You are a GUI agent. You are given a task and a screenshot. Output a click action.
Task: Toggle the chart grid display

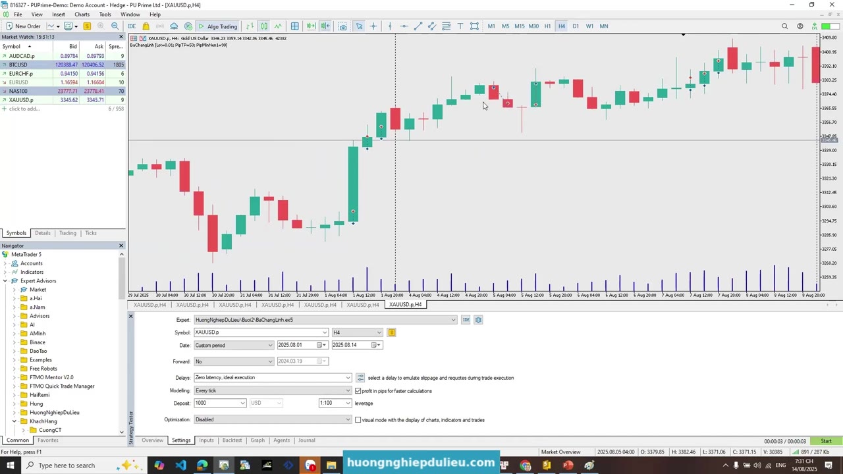click(x=294, y=26)
